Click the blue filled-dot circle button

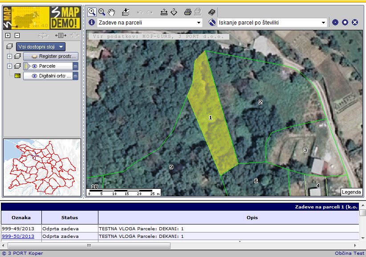tap(335, 22)
